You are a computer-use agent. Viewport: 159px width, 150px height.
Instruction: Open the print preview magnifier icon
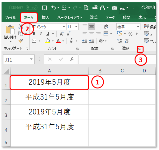(86, 8)
